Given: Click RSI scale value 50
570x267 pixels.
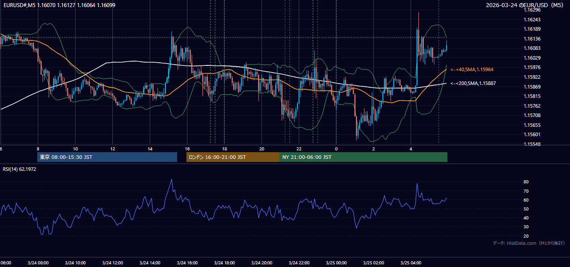Looking at the screenshot, I should (526, 209).
